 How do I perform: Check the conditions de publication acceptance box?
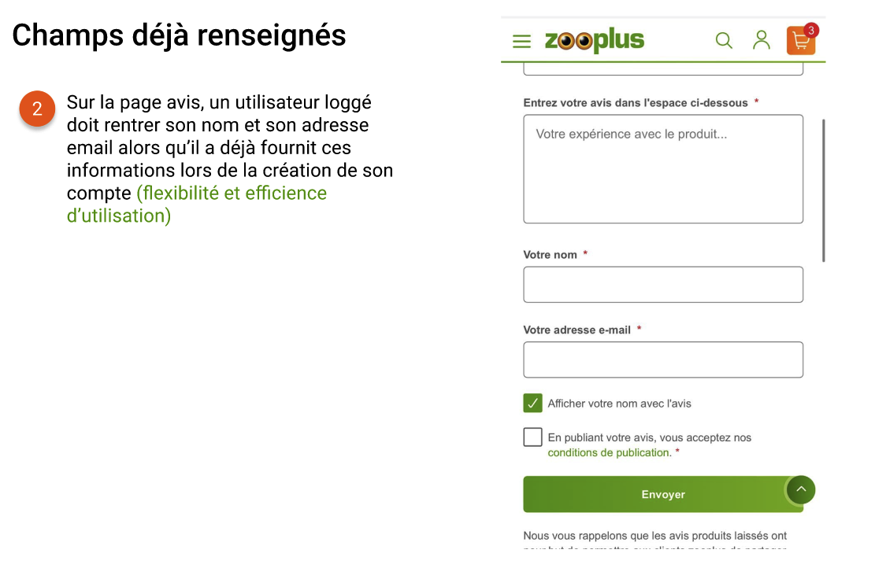pos(532,437)
